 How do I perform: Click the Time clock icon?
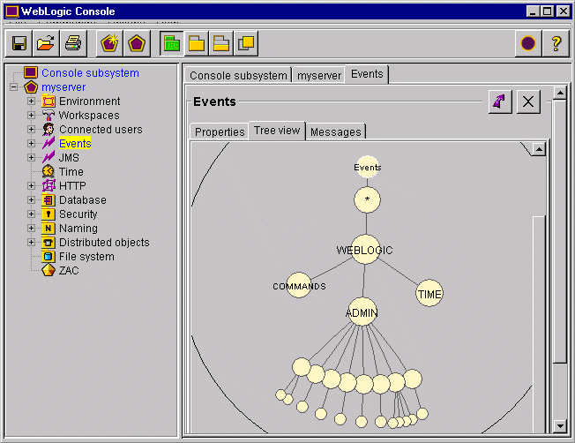click(49, 171)
